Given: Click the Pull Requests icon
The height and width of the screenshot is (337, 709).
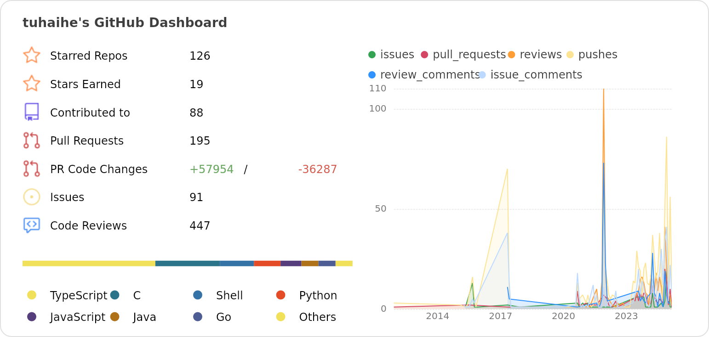Looking at the screenshot, I should (x=32, y=140).
